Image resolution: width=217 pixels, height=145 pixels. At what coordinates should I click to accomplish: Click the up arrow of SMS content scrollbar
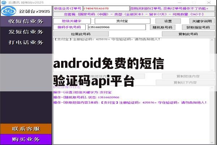point(212,40)
